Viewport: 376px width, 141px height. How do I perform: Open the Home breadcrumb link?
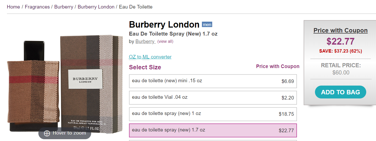(13, 7)
